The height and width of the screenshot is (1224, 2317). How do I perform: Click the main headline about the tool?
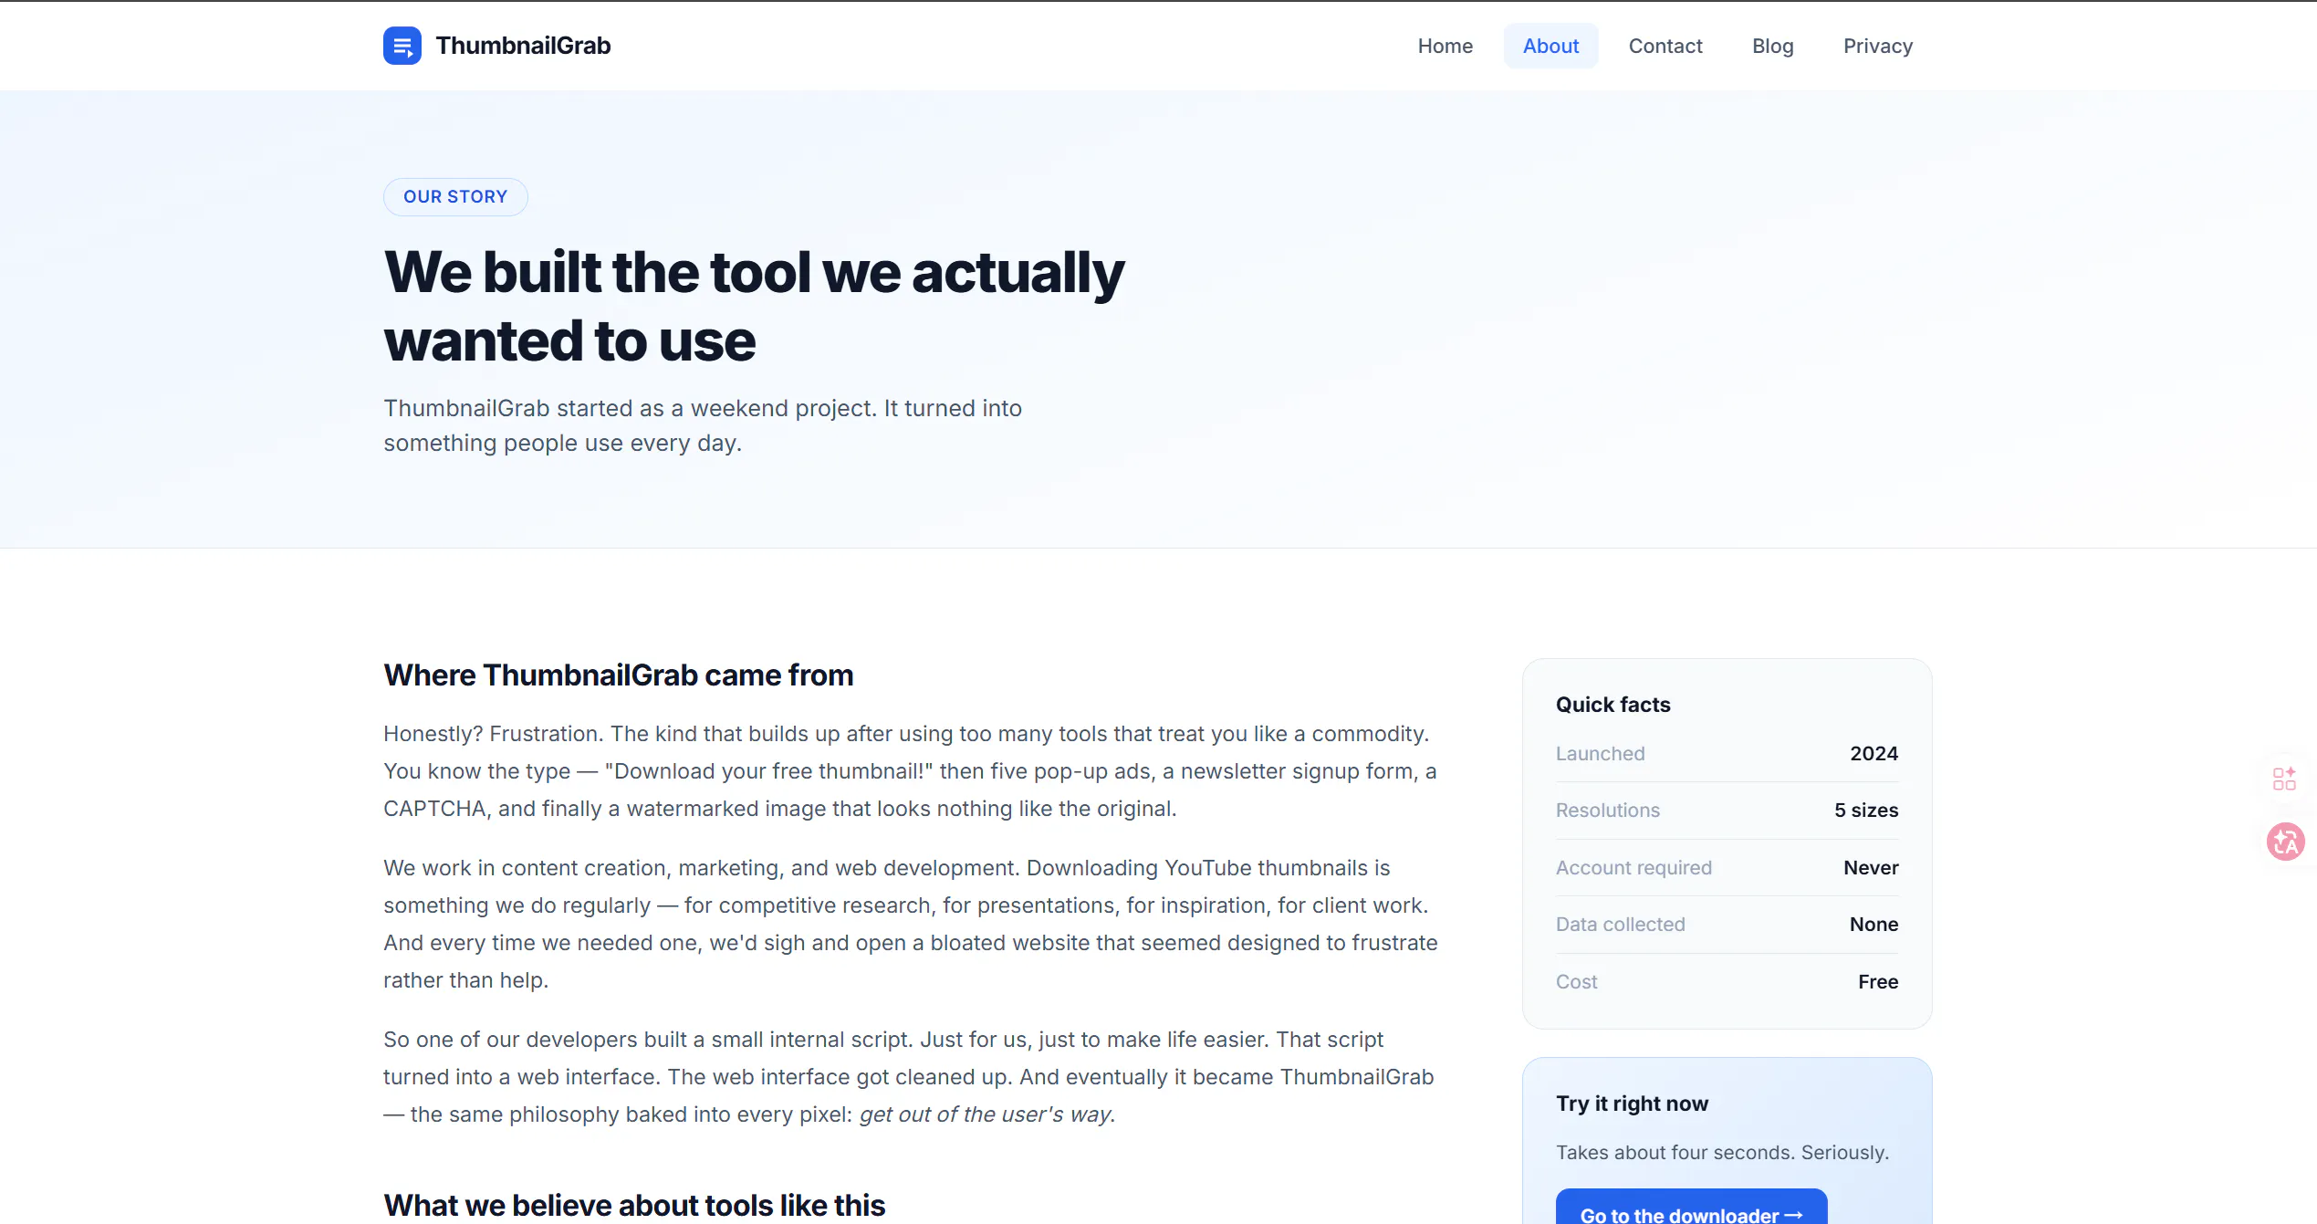(x=754, y=306)
